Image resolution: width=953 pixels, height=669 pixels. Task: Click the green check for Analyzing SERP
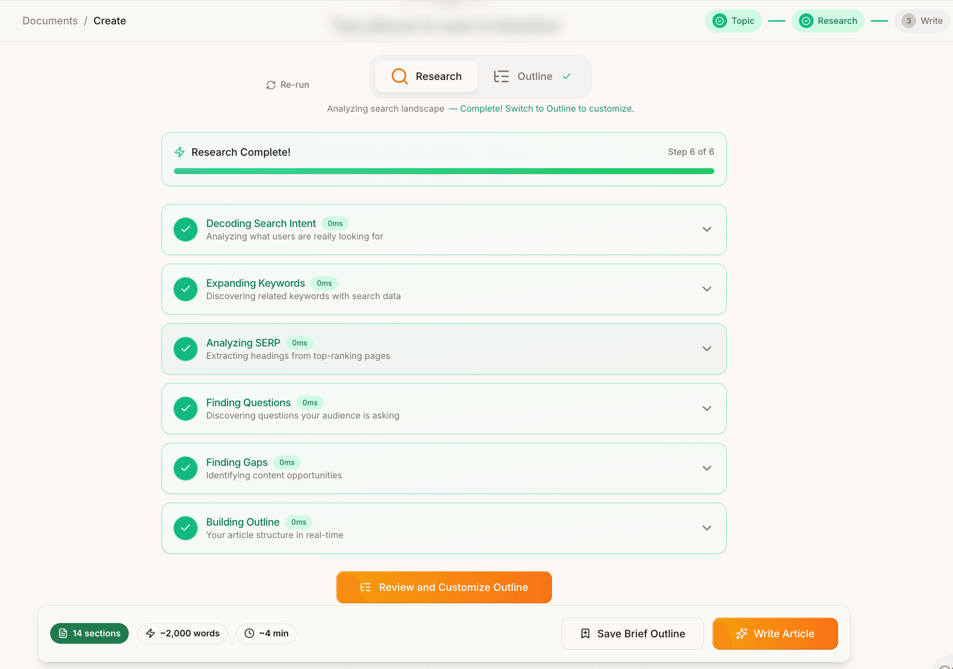click(x=185, y=349)
